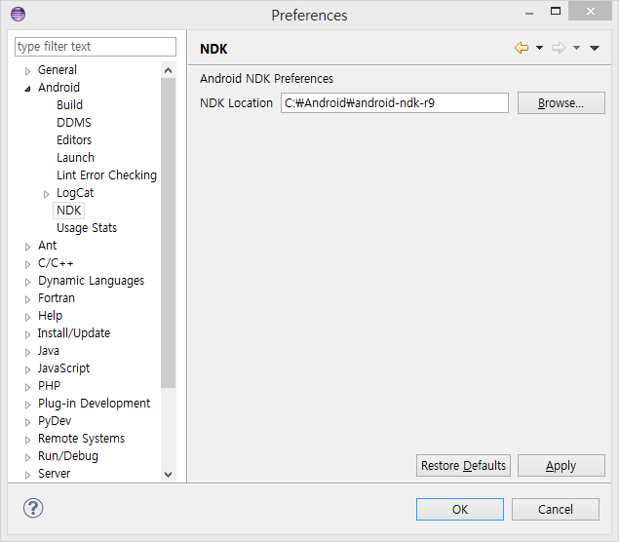This screenshot has height=542, width=619.
Task: Expand the PyDev tree node
Action: point(27,422)
